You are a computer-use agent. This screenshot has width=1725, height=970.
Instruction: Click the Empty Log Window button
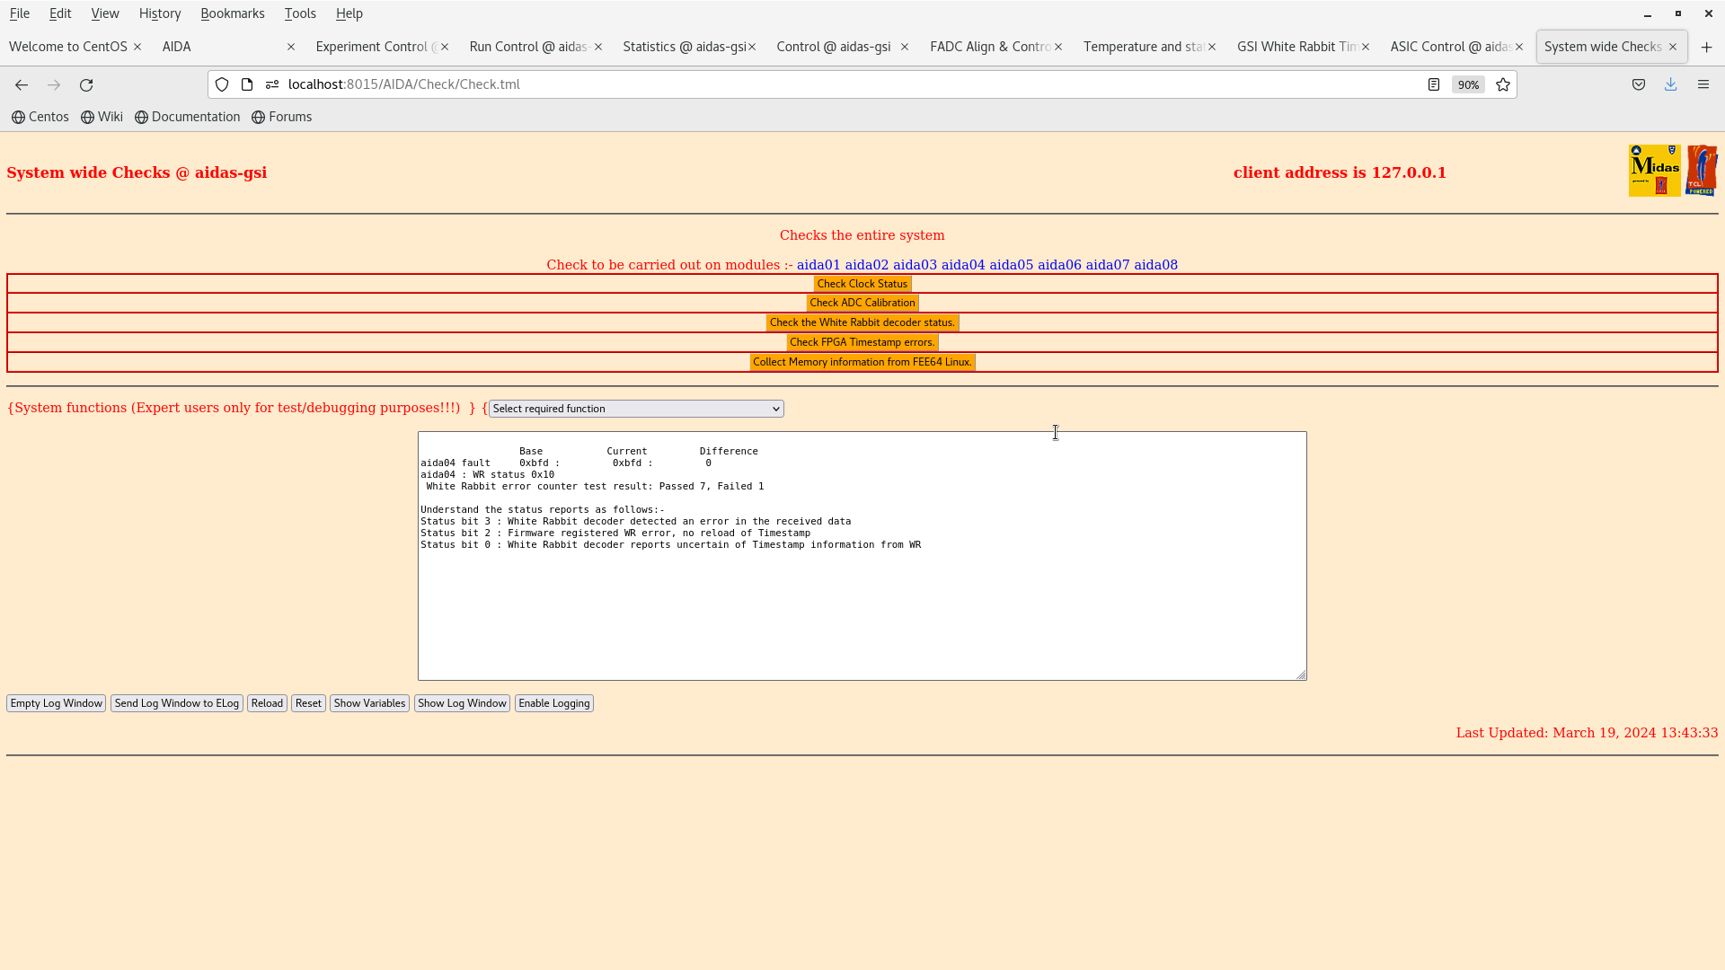pos(56,703)
